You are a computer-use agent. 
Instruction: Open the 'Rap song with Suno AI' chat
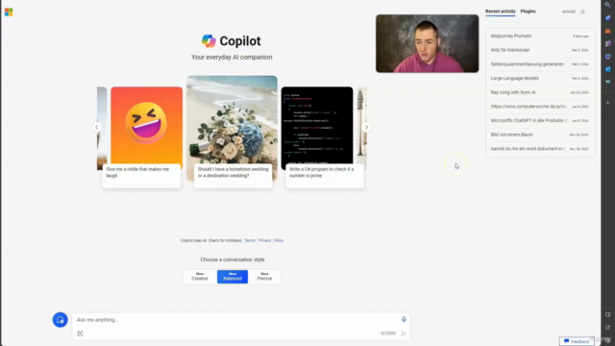(540, 92)
